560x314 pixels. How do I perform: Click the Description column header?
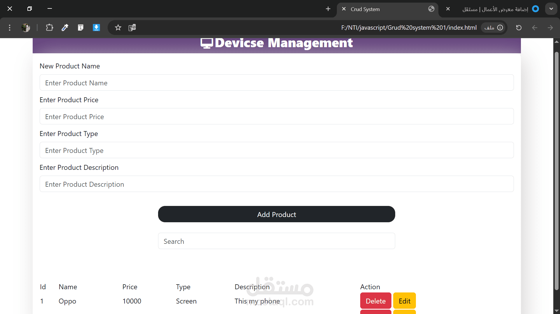252,287
